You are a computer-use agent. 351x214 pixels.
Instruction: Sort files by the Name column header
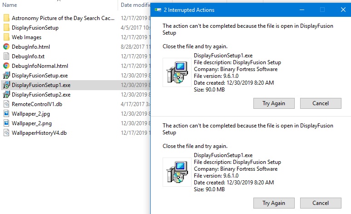click(10, 5)
